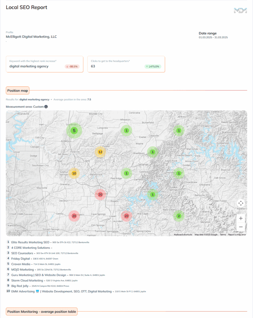
Task: Open the map Terms link
Action: (223, 235)
